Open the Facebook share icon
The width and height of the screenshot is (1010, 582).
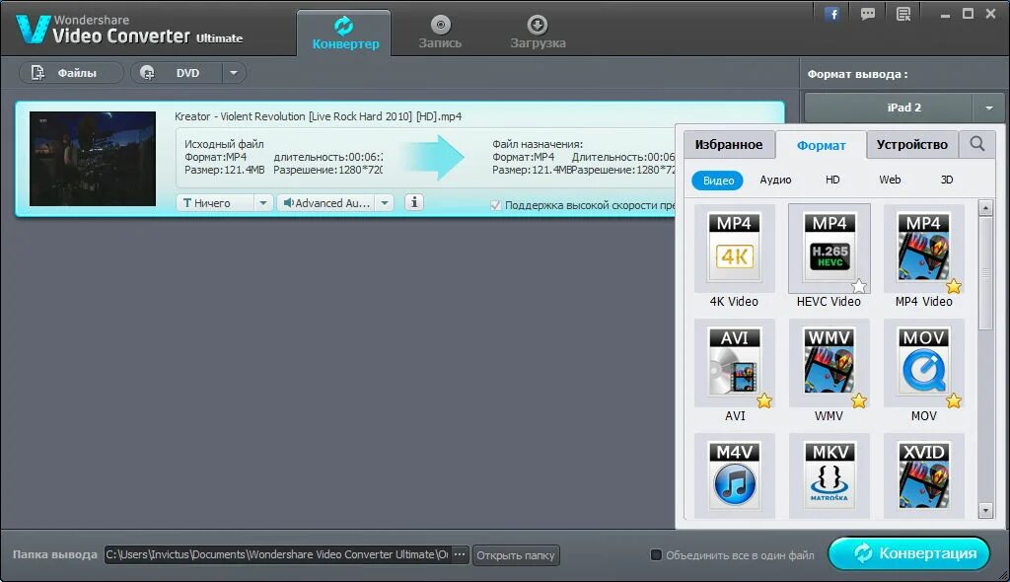(x=832, y=14)
